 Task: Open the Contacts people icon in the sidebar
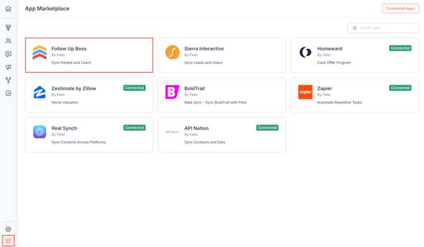(x=8, y=41)
